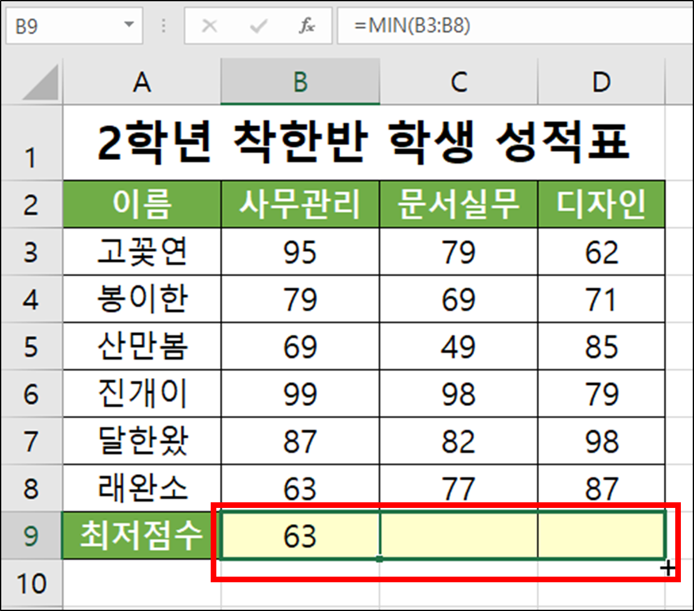Click the 디자인 column header cell

coord(601,204)
